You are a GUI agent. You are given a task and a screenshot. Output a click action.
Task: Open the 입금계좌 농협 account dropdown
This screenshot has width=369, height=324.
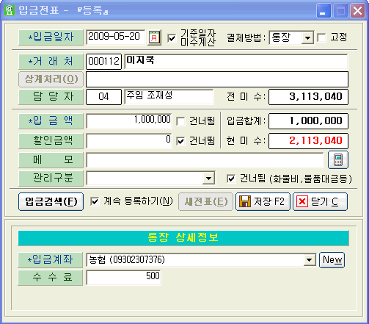pyautogui.click(x=309, y=260)
